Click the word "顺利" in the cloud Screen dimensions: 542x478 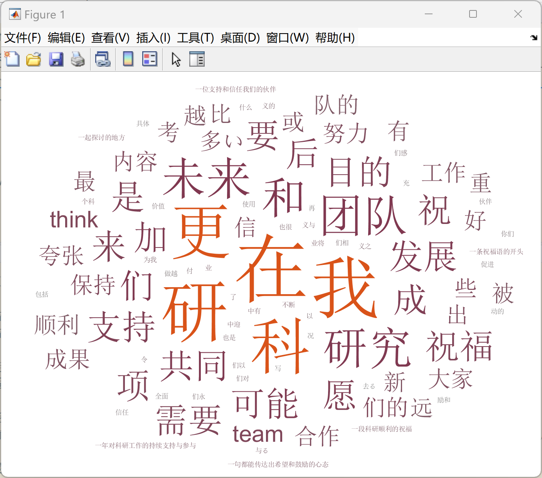coord(57,325)
